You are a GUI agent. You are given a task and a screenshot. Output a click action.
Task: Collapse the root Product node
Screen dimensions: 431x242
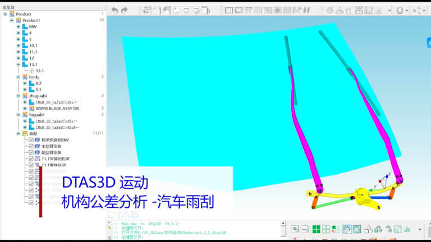point(5,14)
